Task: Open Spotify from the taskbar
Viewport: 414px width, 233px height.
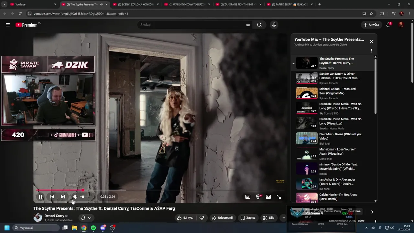Action: click(x=93, y=228)
